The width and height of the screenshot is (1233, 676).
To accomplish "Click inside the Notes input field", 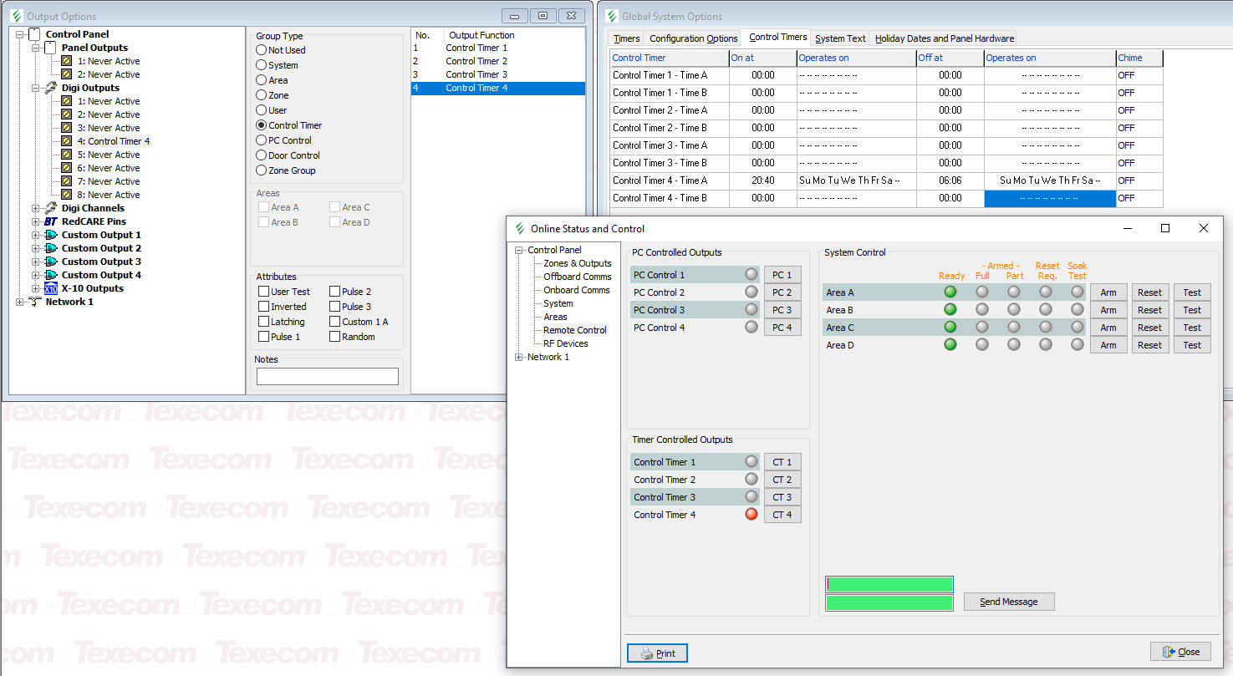I will pyautogui.click(x=327, y=376).
